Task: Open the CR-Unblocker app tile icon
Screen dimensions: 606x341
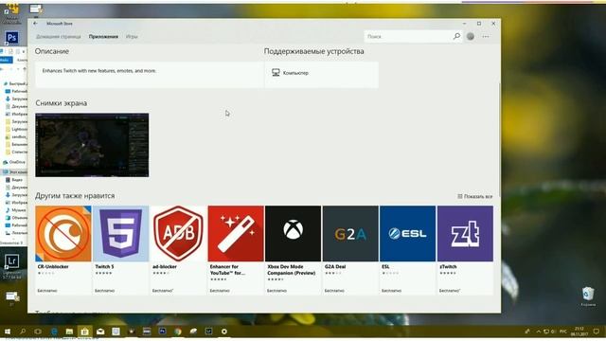Action: [63, 234]
